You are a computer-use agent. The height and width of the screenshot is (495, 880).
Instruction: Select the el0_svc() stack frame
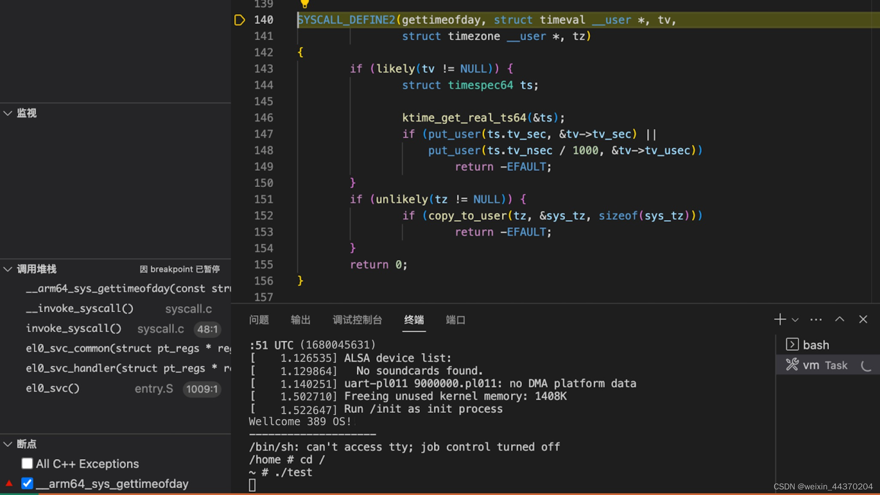pos(116,388)
